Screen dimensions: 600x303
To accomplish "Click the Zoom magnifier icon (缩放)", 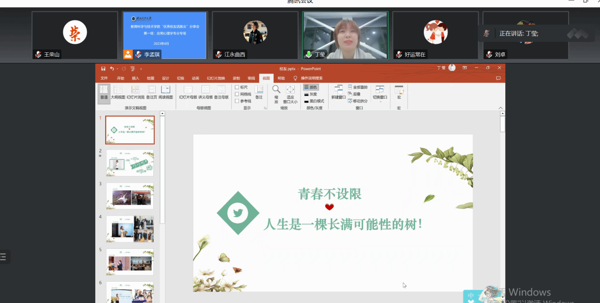I will coord(276,92).
